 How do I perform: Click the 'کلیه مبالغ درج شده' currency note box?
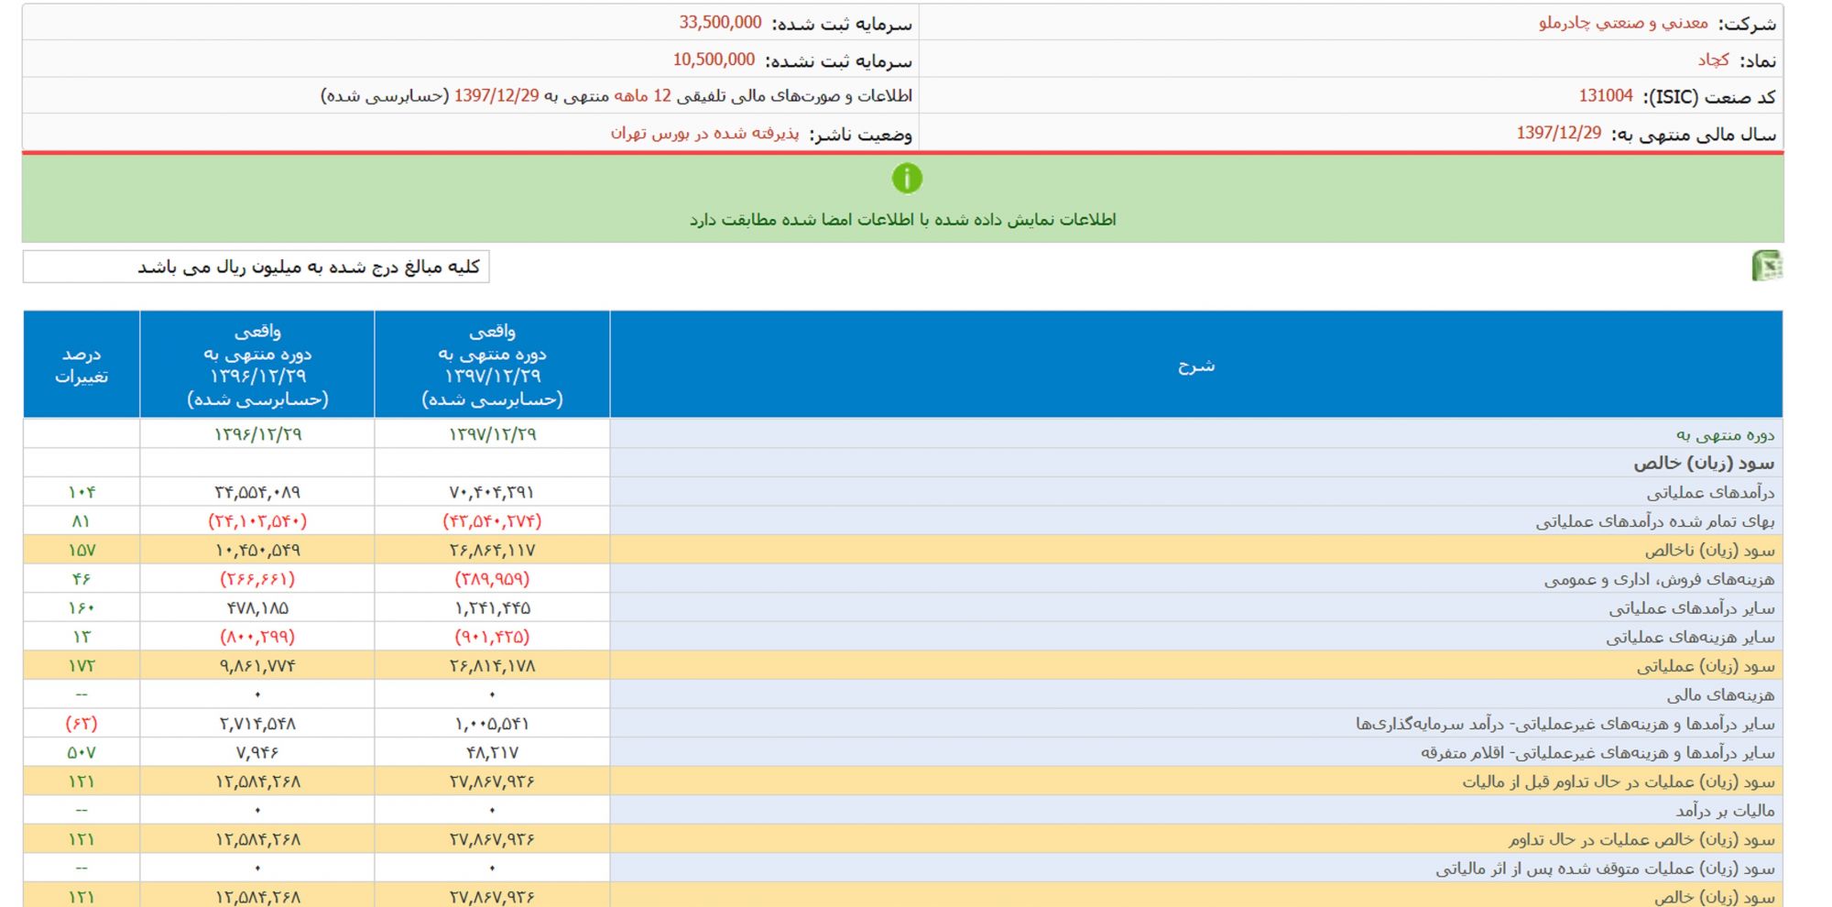256,267
